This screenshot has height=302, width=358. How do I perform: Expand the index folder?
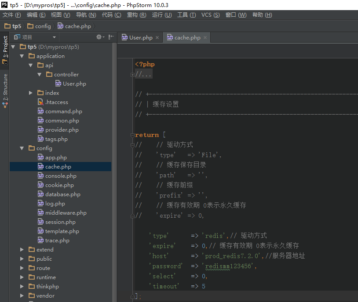(x=31, y=93)
